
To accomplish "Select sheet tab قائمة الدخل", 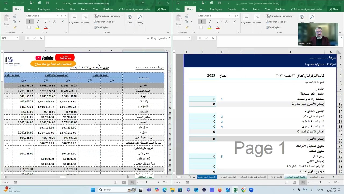I will [x=276, y=177].
